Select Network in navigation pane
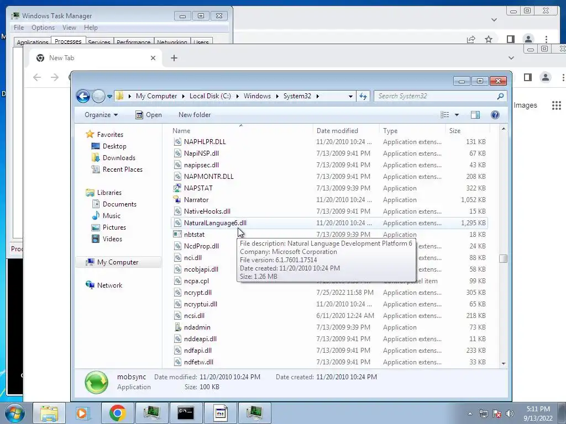 pos(109,285)
